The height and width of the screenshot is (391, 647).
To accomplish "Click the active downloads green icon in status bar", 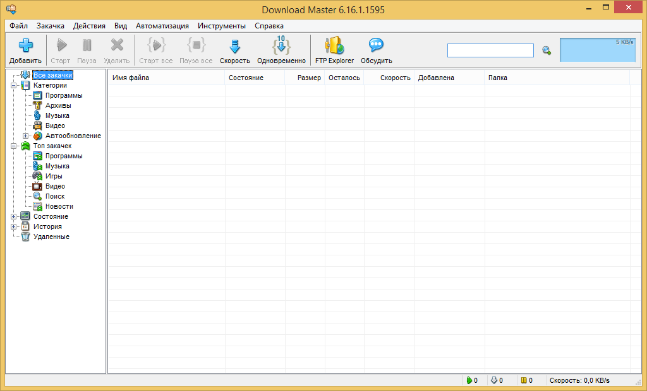I will [x=469, y=380].
